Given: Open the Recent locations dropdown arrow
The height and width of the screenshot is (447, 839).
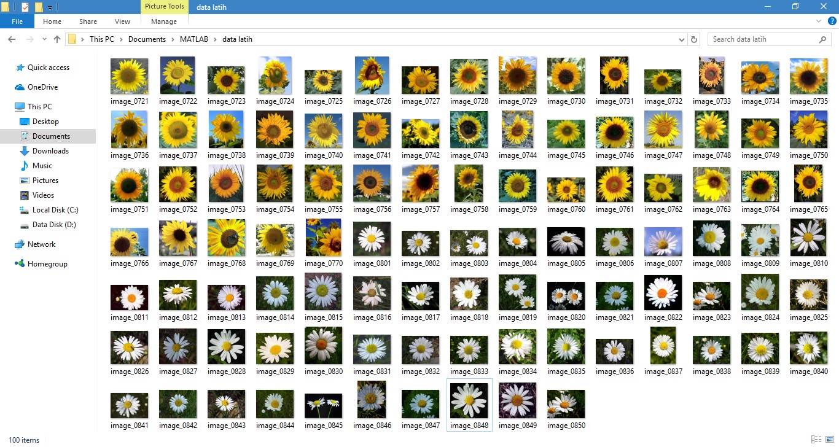Looking at the screenshot, I should pos(44,39).
